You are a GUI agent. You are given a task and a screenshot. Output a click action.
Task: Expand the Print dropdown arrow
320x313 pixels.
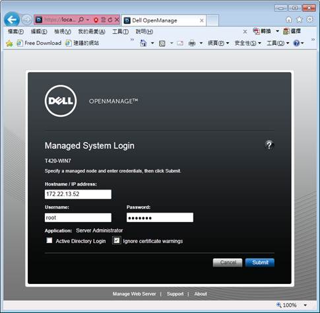click(x=201, y=43)
